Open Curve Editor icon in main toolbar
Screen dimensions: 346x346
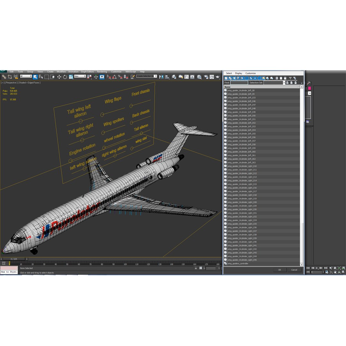pyautogui.click(x=186, y=77)
